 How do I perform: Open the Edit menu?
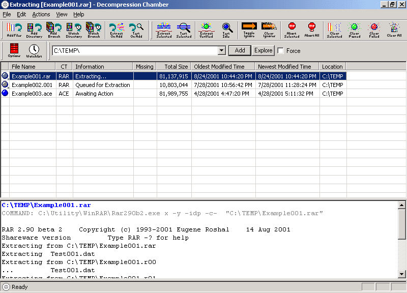[21, 15]
